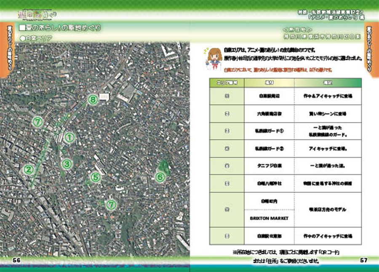The width and height of the screenshot is (379, 272).
Task: Click the '白楽駅北東部' table cell
Action: [x=269, y=236]
